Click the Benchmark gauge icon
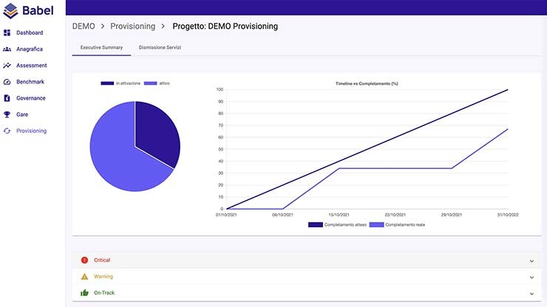547x307 pixels. [7, 82]
